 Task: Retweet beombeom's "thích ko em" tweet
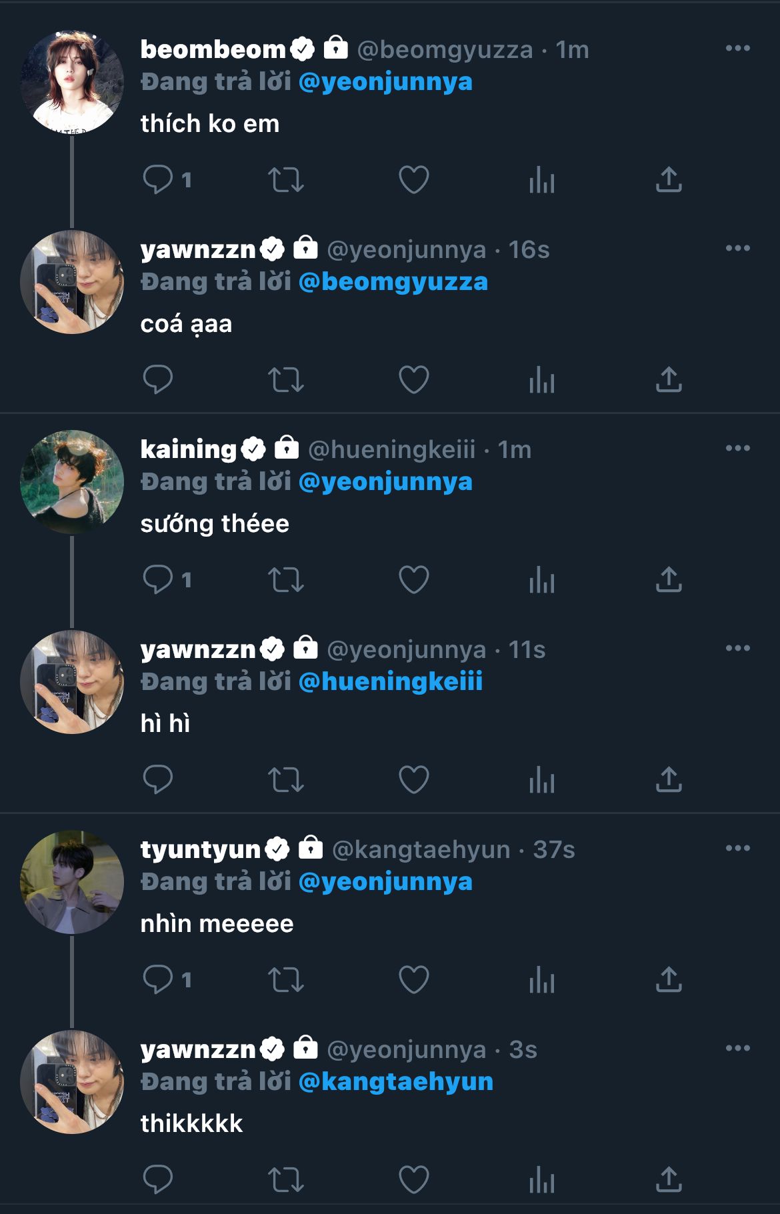click(285, 180)
